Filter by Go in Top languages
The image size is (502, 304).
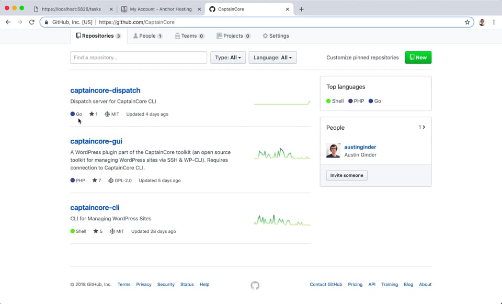374,101
